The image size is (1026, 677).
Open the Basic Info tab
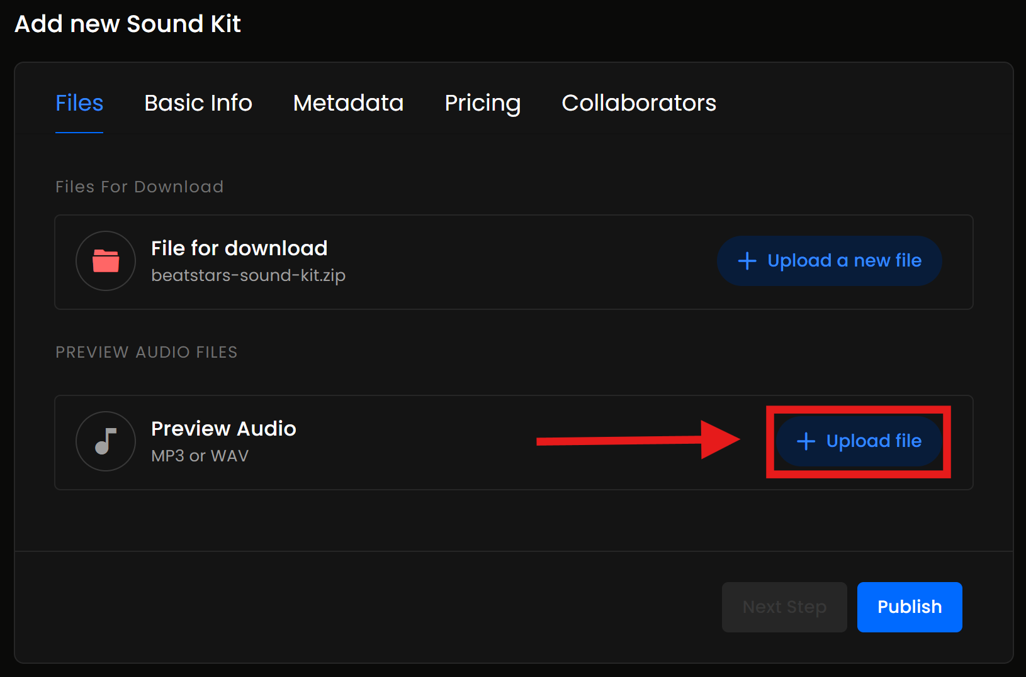[x=198, y=103]
